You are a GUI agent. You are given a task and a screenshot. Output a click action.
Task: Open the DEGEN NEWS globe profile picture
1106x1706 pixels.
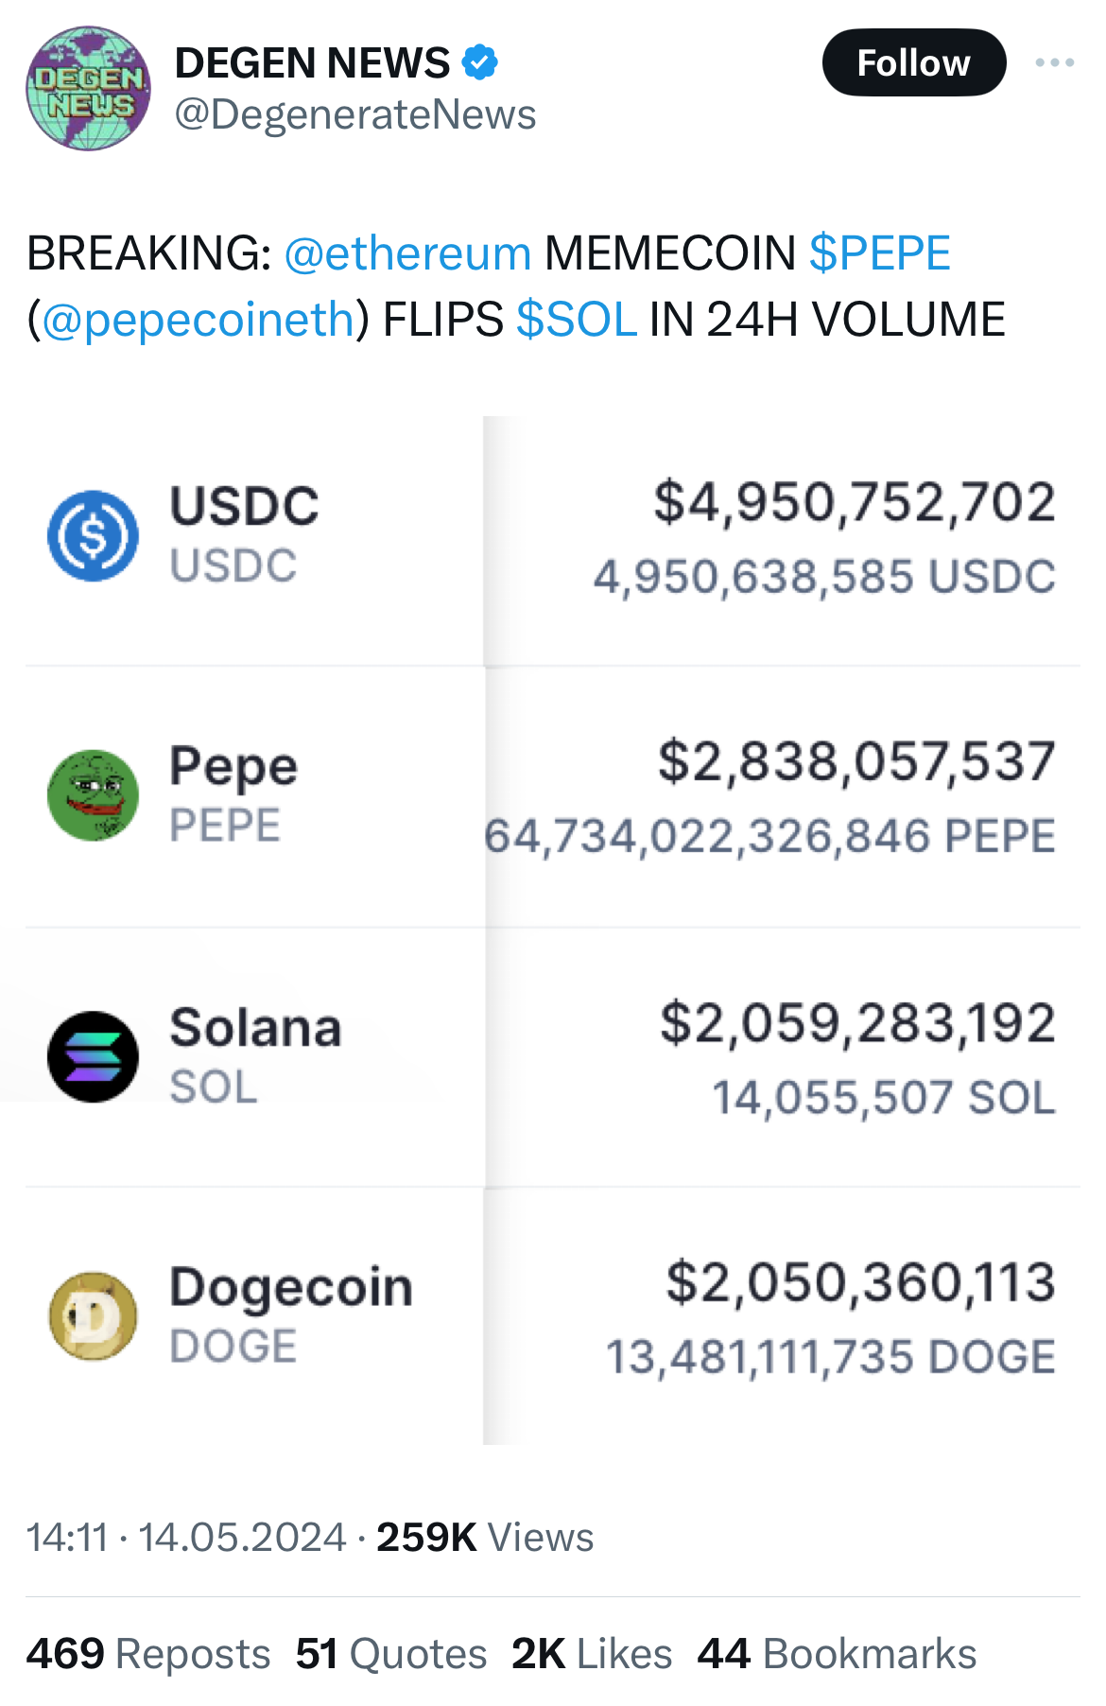pos(88,89)
